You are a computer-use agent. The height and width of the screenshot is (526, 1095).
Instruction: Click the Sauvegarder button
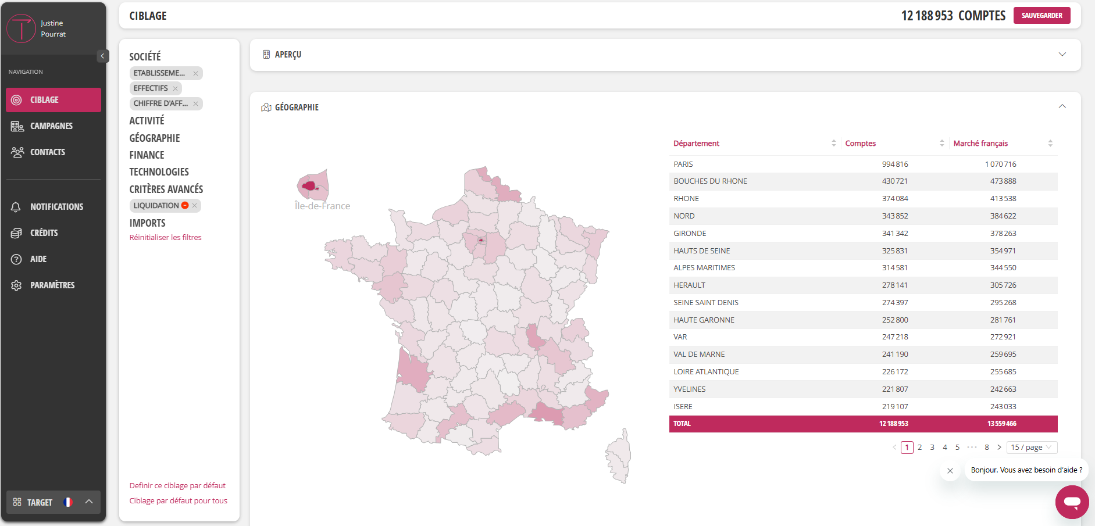coord(1042,16)
